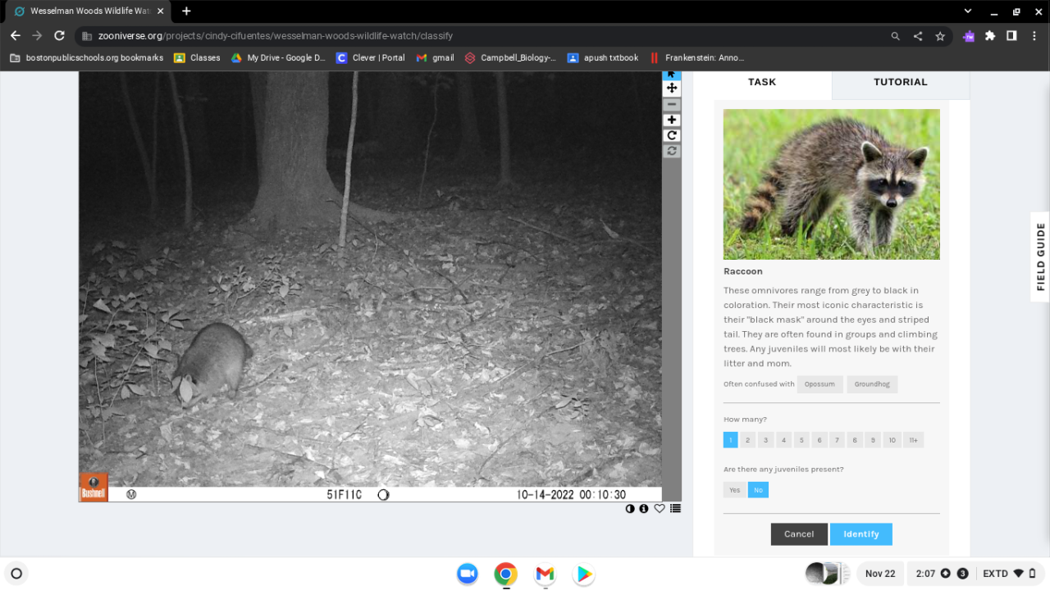Rotate the subject image
1050x590 pixels.
coord(672,135)
